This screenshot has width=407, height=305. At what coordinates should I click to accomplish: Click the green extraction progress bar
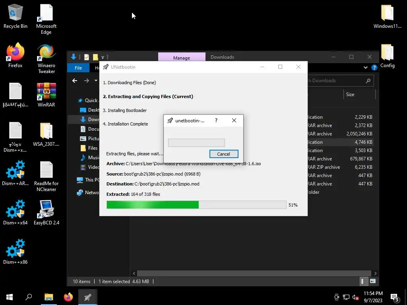coord(196,205)
